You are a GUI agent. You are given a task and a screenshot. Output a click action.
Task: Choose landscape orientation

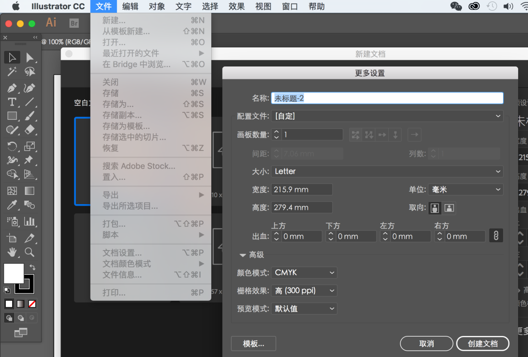pos(449,208)
